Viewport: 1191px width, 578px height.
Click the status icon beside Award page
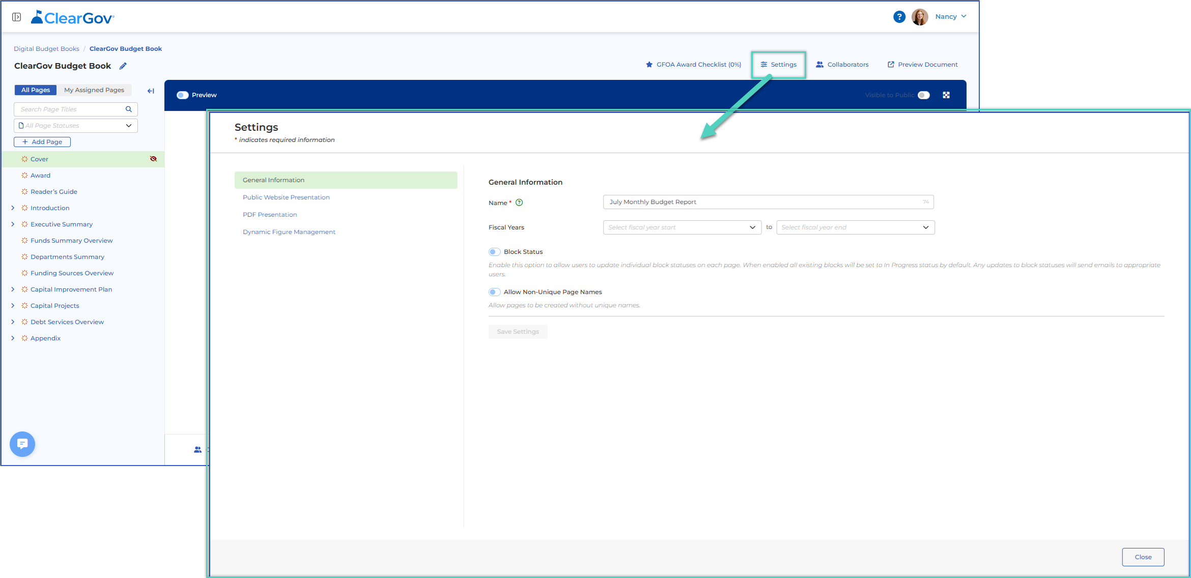coord(24,176)
